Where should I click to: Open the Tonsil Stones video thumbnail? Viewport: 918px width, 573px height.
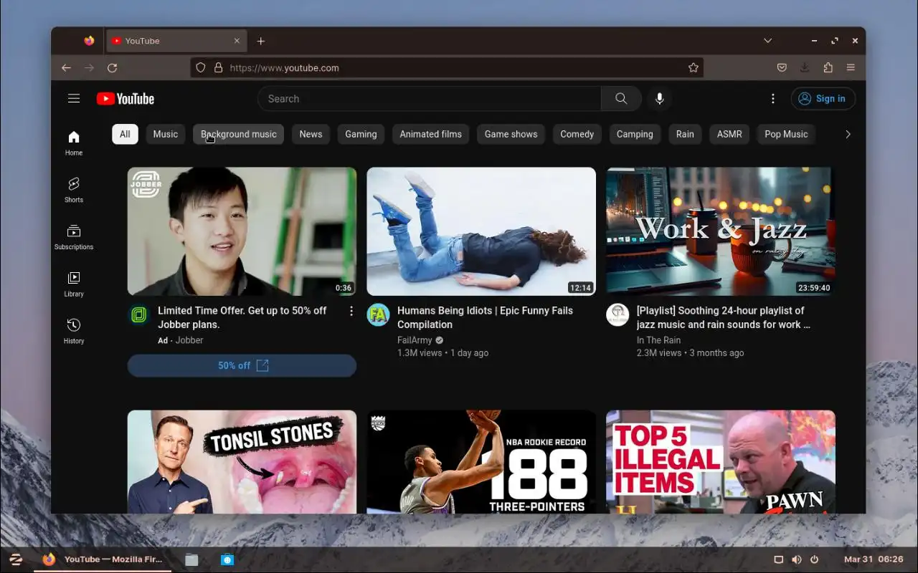(x=242, y=462)
